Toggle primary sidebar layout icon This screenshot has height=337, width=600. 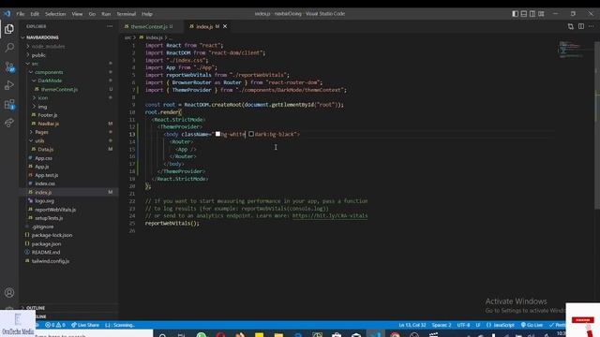tap(515, 14)
